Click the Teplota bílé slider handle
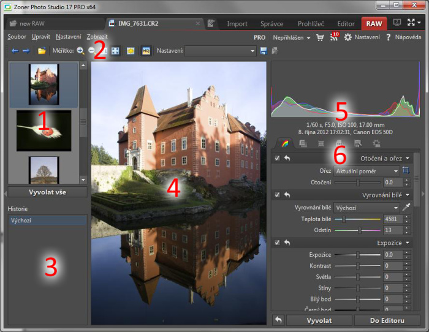Viewport: 429px width, 332px height. tap(343, 219)
